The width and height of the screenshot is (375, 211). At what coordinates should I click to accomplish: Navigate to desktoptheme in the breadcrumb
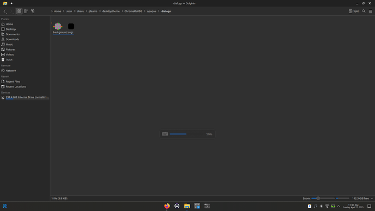point(111,11)
